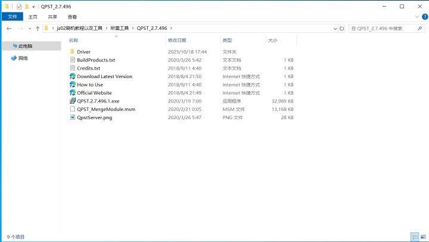
Task: Expand chevron after jz02刷机教程以及工具 in path
Action: [x=107, y=28]
